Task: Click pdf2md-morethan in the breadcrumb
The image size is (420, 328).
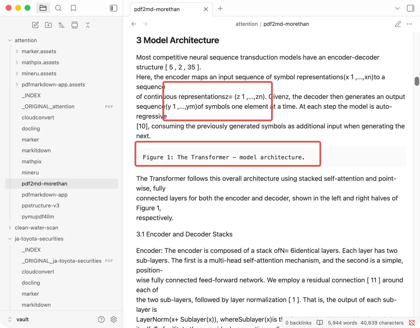Action: point(286,24)
